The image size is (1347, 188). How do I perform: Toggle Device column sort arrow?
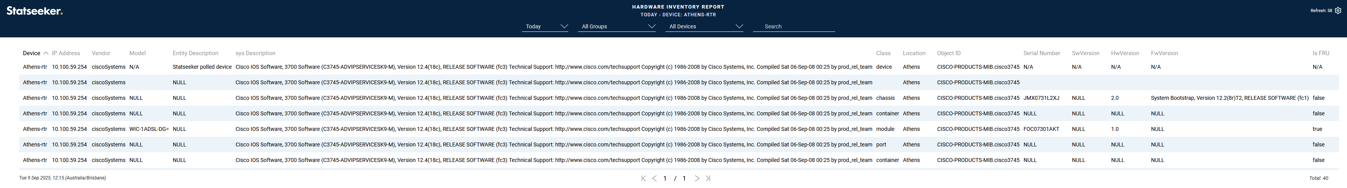pyautogui.click(x=46, y=53)
